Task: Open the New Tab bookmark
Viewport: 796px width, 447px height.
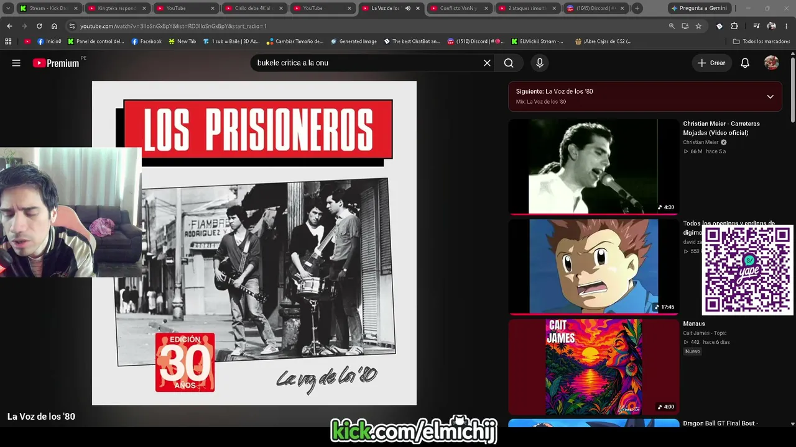Action: [182, 42]
